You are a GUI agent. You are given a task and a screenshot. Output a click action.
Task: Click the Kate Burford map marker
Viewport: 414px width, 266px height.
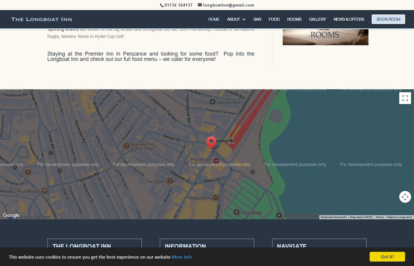click(212, 102)
